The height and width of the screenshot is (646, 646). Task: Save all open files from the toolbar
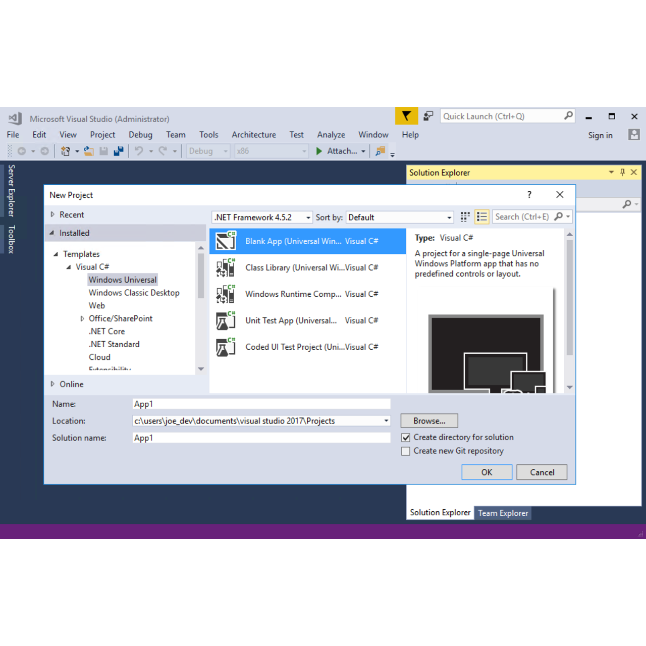point(119,151)
